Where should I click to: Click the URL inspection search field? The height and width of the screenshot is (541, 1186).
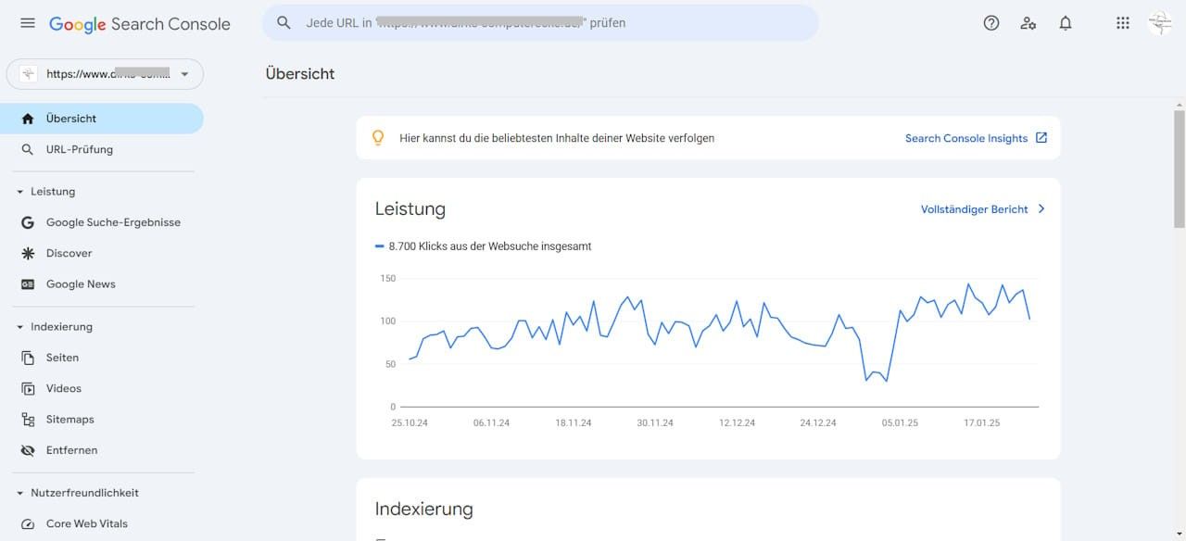point(540,23)
